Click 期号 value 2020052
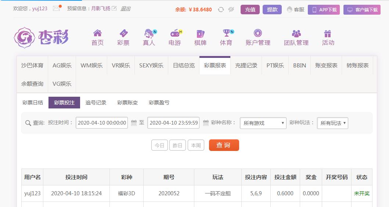The image size is (389, 207). pyautogui.click(x=169, y=193)
